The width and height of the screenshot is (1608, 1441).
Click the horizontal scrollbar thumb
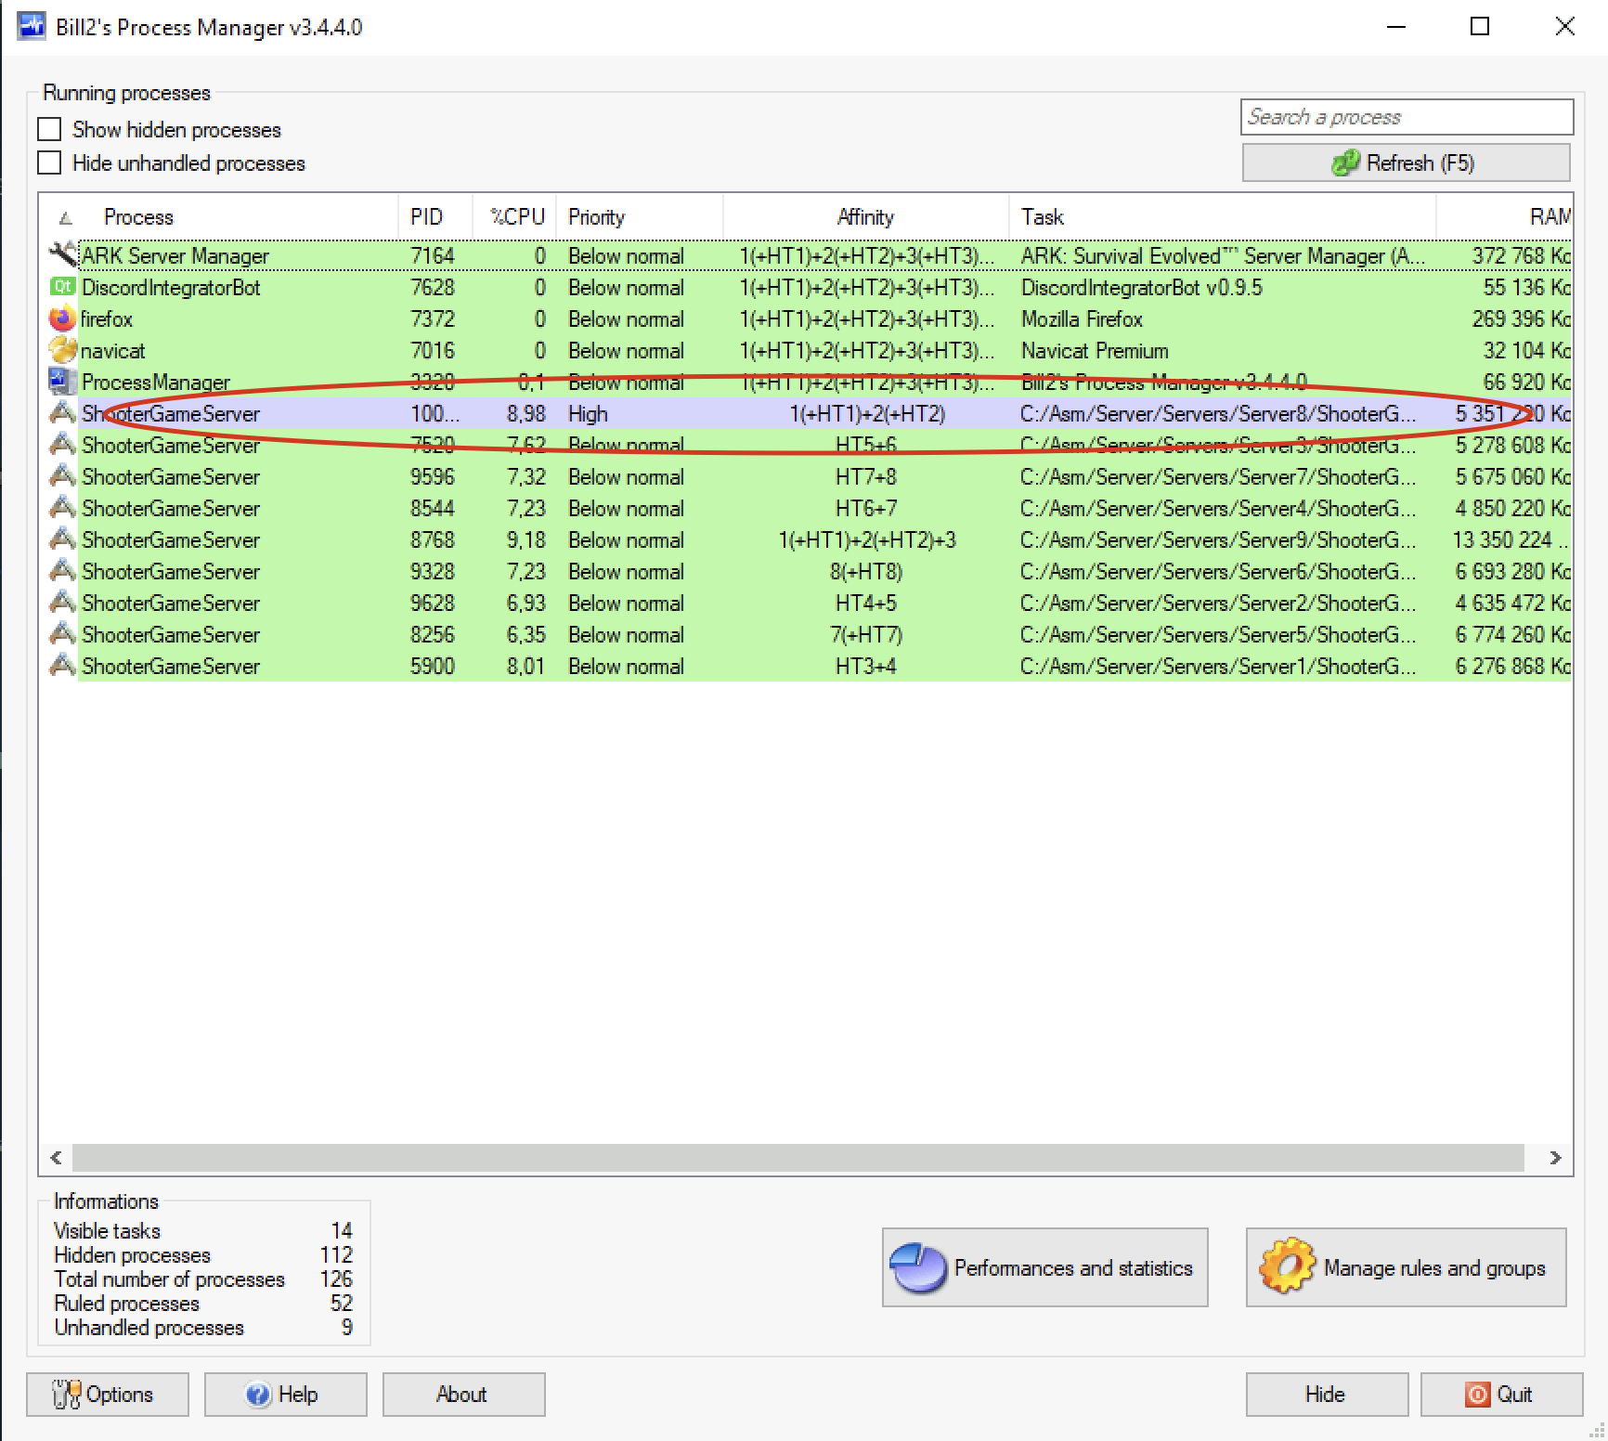(x=798, y=1157)
